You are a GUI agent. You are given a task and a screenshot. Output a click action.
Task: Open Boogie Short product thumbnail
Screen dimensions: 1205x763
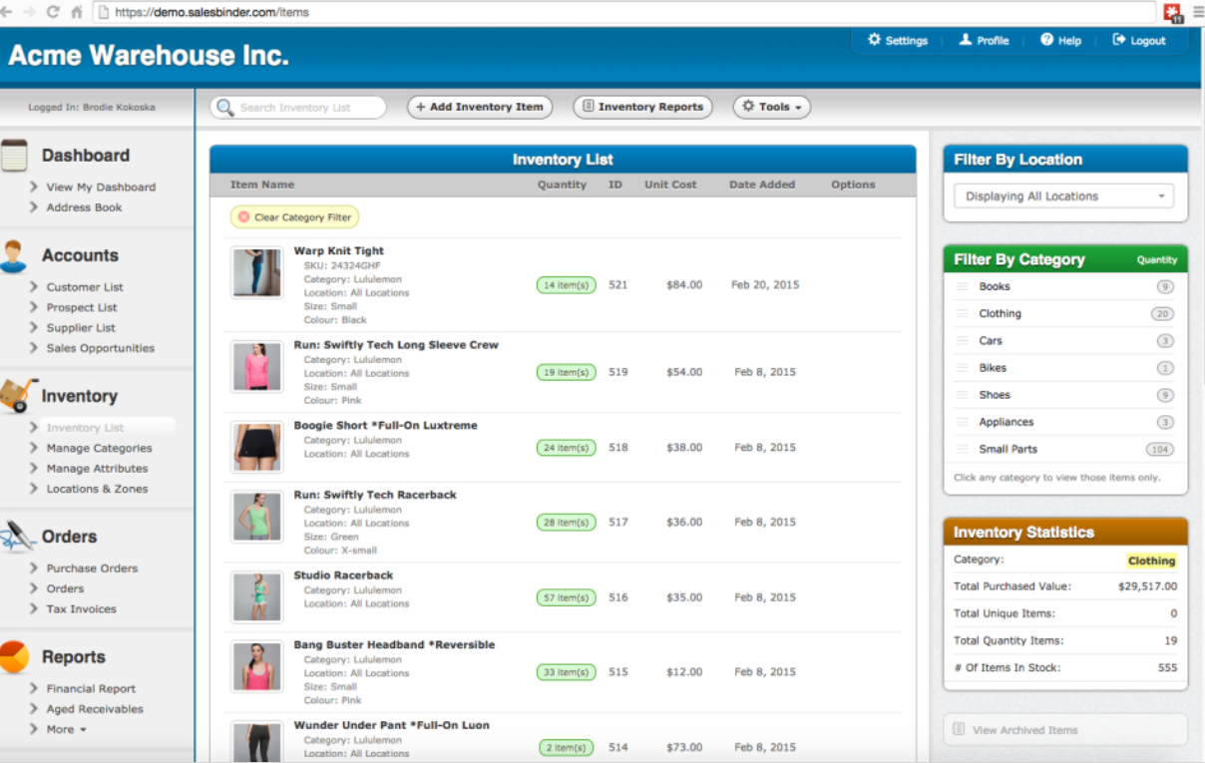point(256,447)
